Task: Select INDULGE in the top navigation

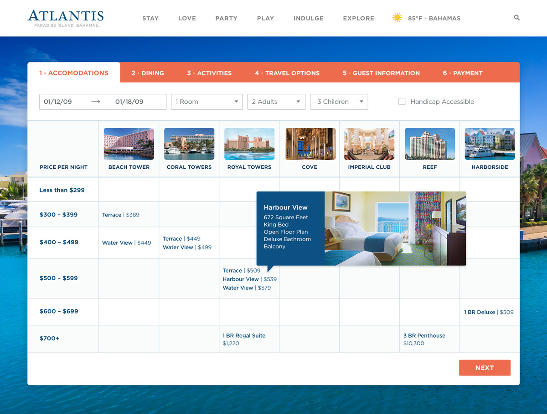Action: click(x=308, y=18)
